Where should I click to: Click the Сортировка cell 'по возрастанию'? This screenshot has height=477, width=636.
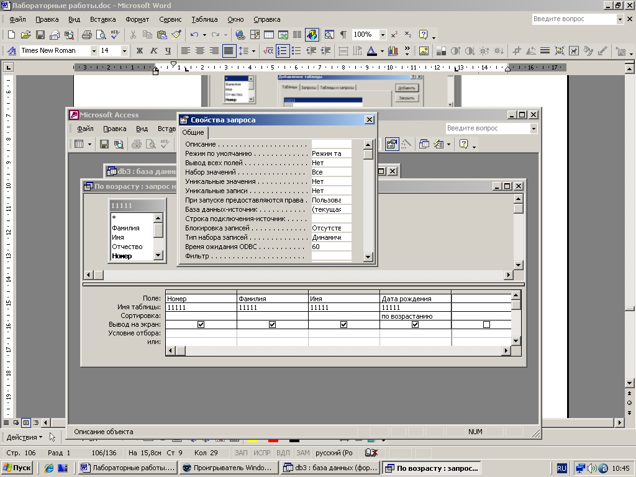click(x=416, y=316)
